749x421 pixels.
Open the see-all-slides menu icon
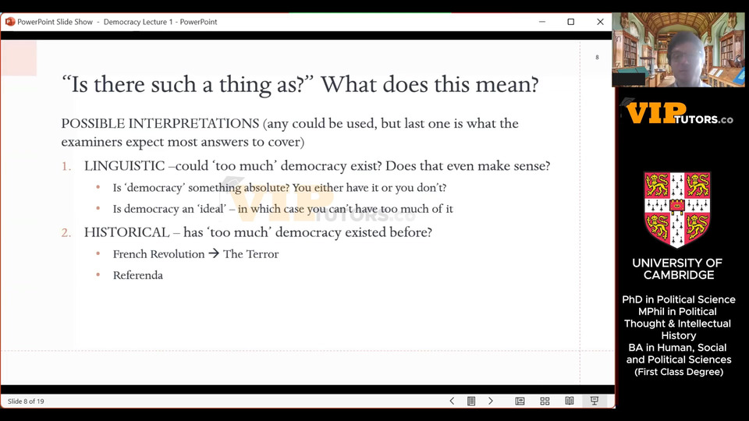(471, 401)
